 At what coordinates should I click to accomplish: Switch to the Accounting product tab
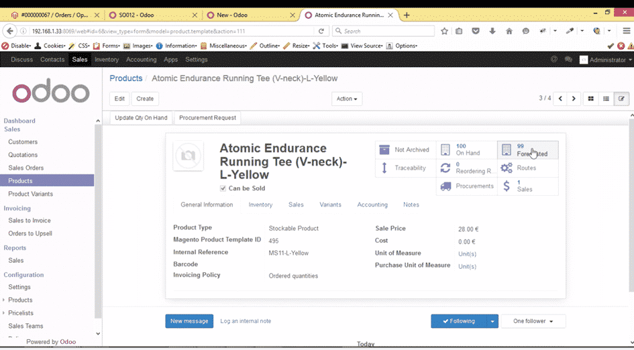click(x=372, y=205)
